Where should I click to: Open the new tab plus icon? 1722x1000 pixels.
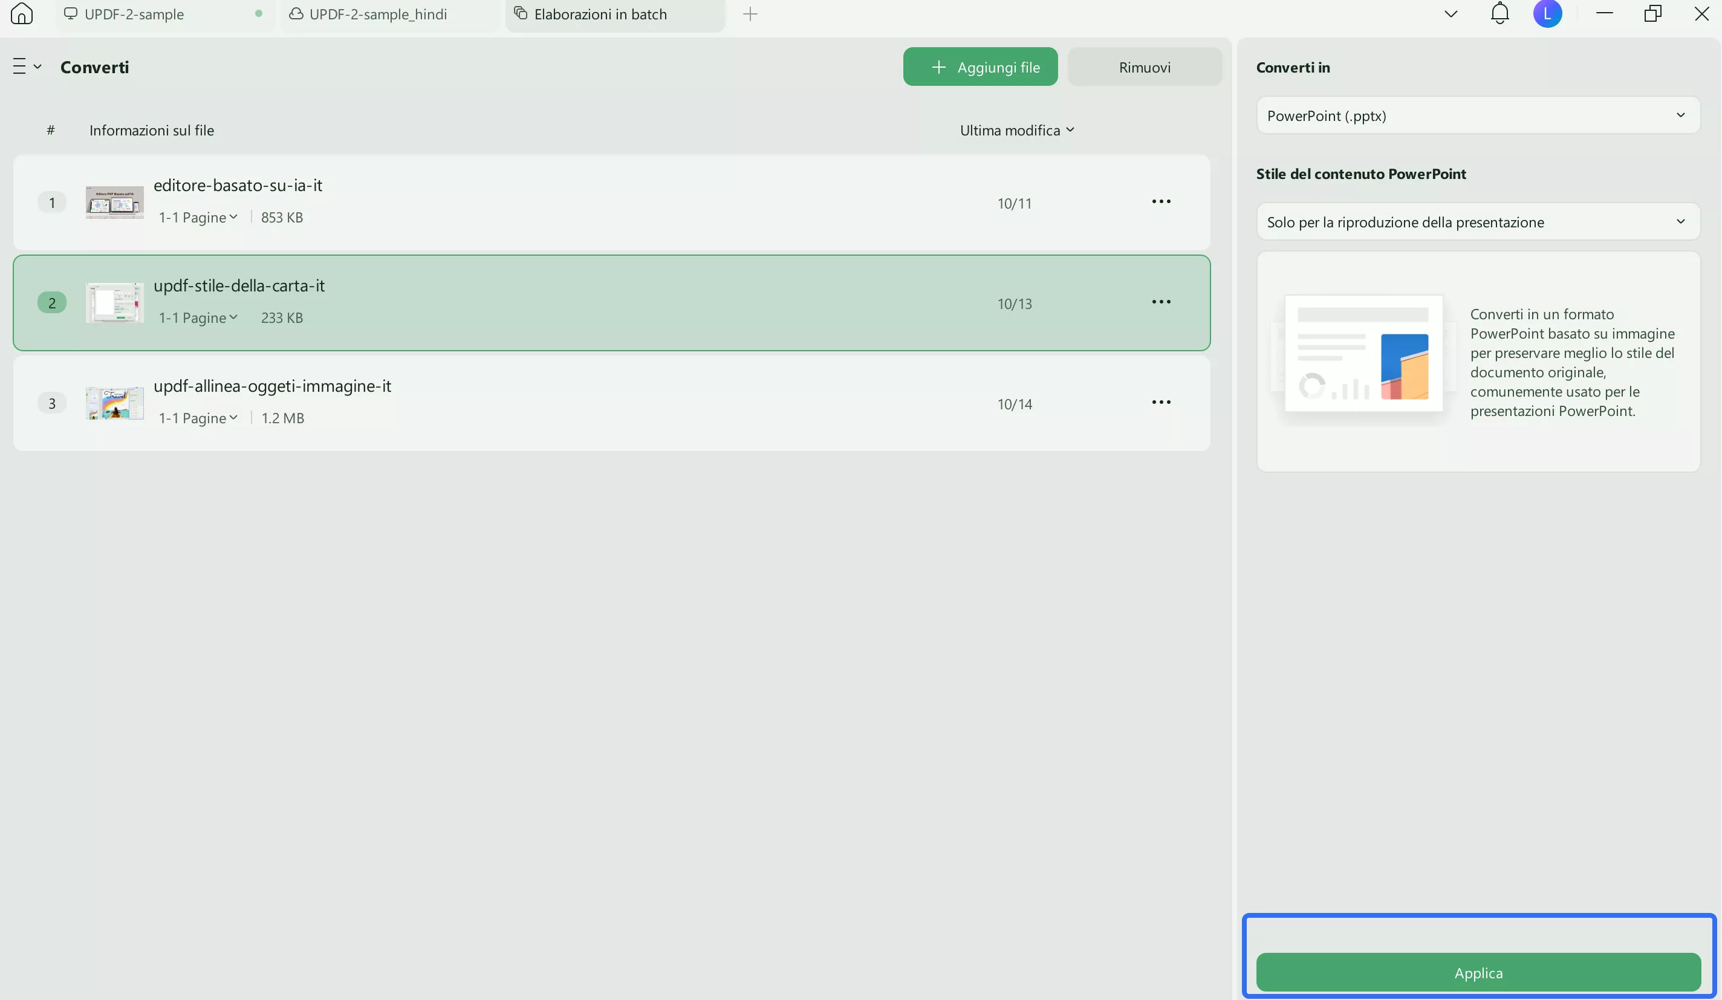tap(750, 15)
